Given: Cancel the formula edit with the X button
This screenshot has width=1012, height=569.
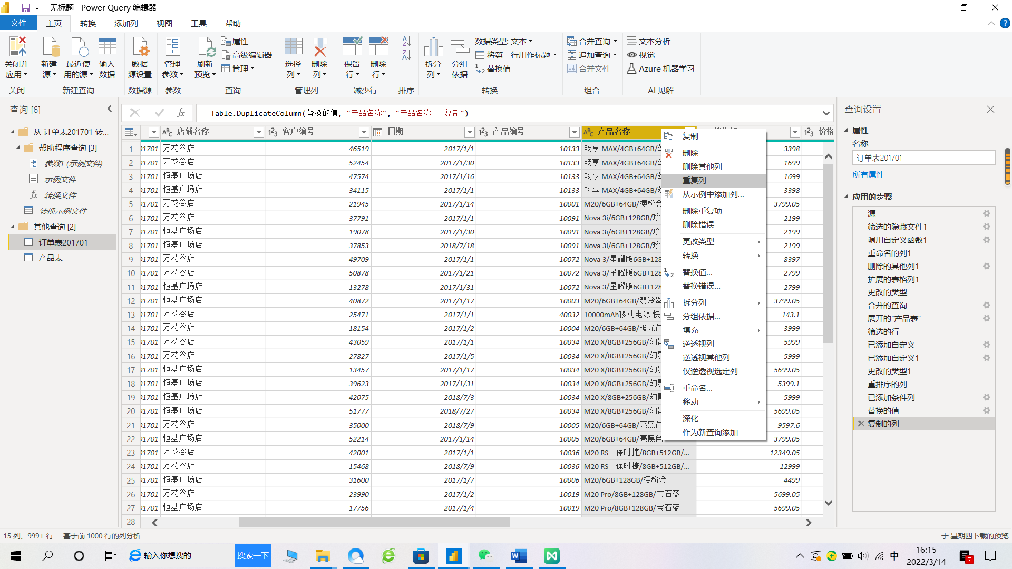Looking at the screenshot, I should tap(134, 113).
